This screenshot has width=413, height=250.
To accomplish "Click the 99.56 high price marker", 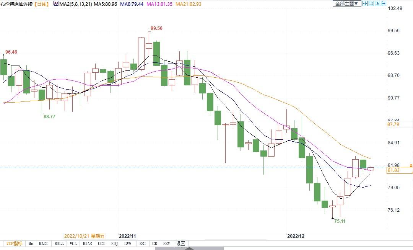I will [x=156, y=28].
